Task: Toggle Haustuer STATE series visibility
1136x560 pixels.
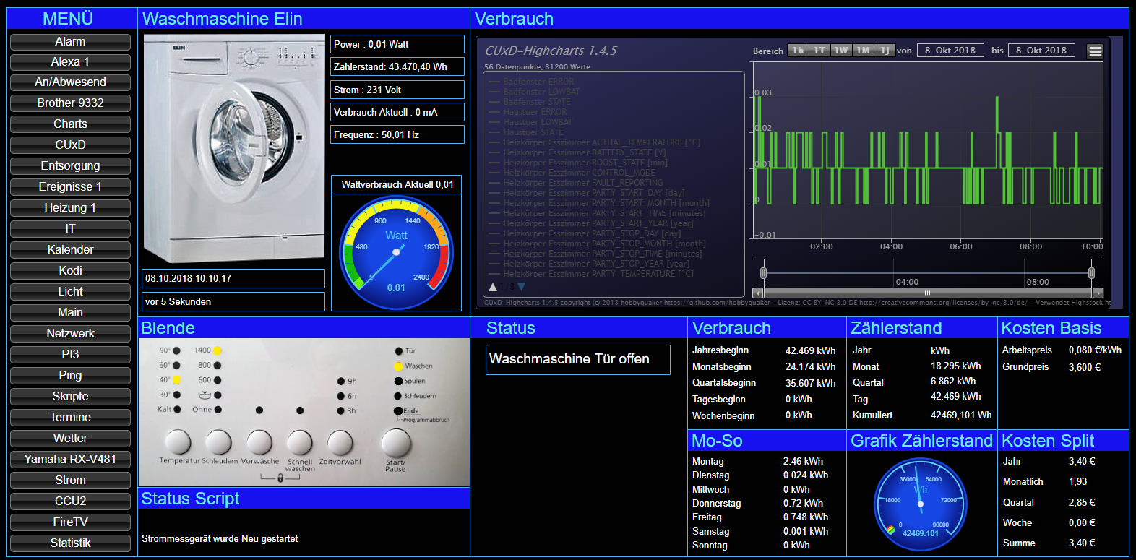Action: coord(526,132)
